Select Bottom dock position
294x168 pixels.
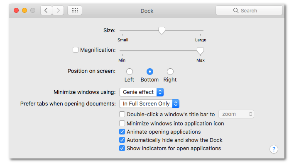click(x=149, y=72)
